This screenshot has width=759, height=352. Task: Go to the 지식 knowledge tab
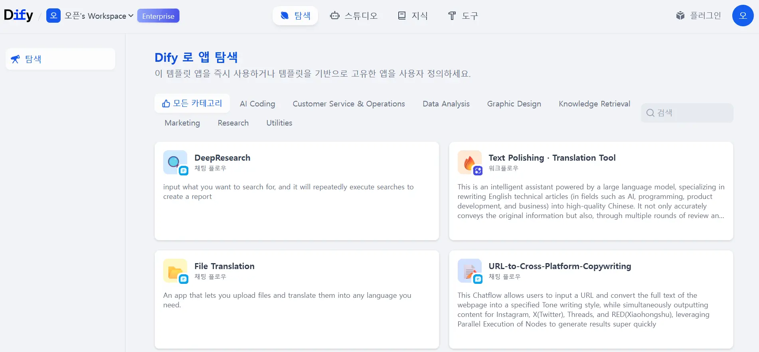pos(413,16)
